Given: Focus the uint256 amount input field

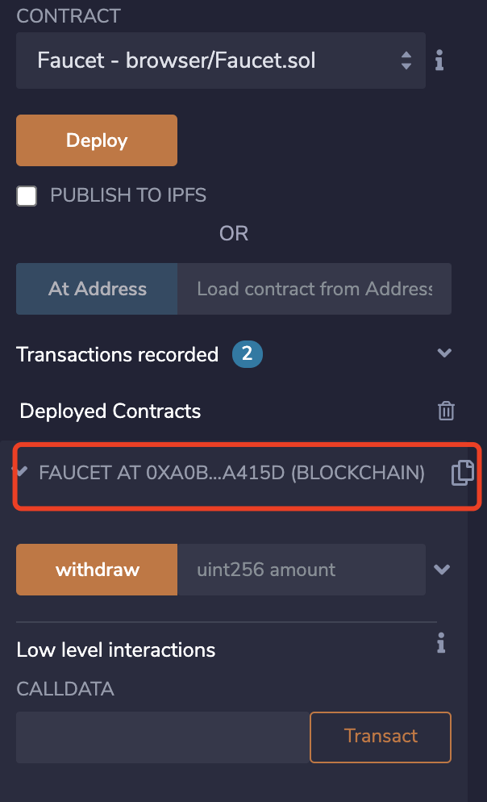Looking at the screenshot, I should click(302, 570).
